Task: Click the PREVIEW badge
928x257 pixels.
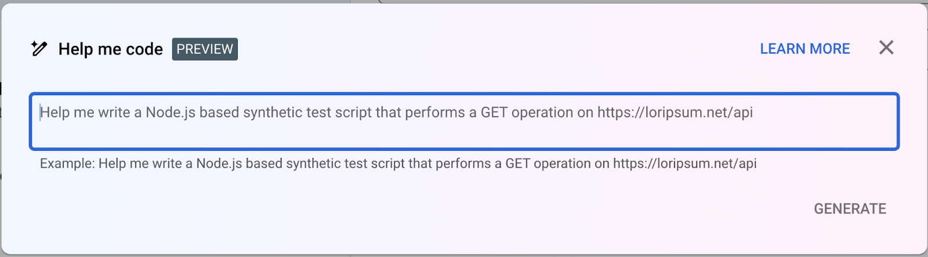Action: [205, 49]
